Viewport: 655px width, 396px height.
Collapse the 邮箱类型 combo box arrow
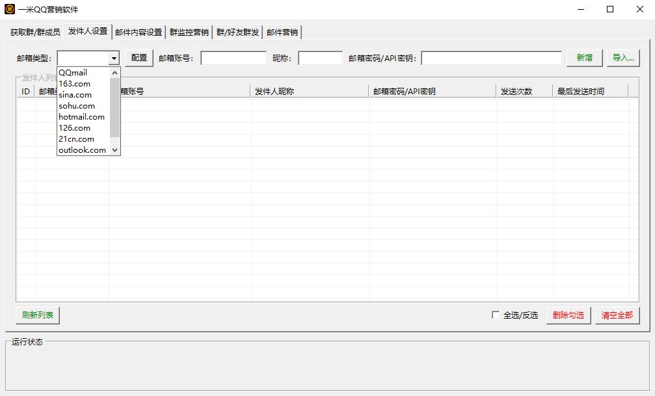point(114,59)
